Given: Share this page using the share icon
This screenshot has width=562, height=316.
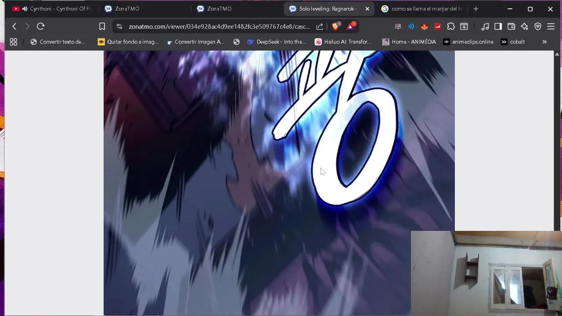Looking at the screenshot, I should point(320,26).
